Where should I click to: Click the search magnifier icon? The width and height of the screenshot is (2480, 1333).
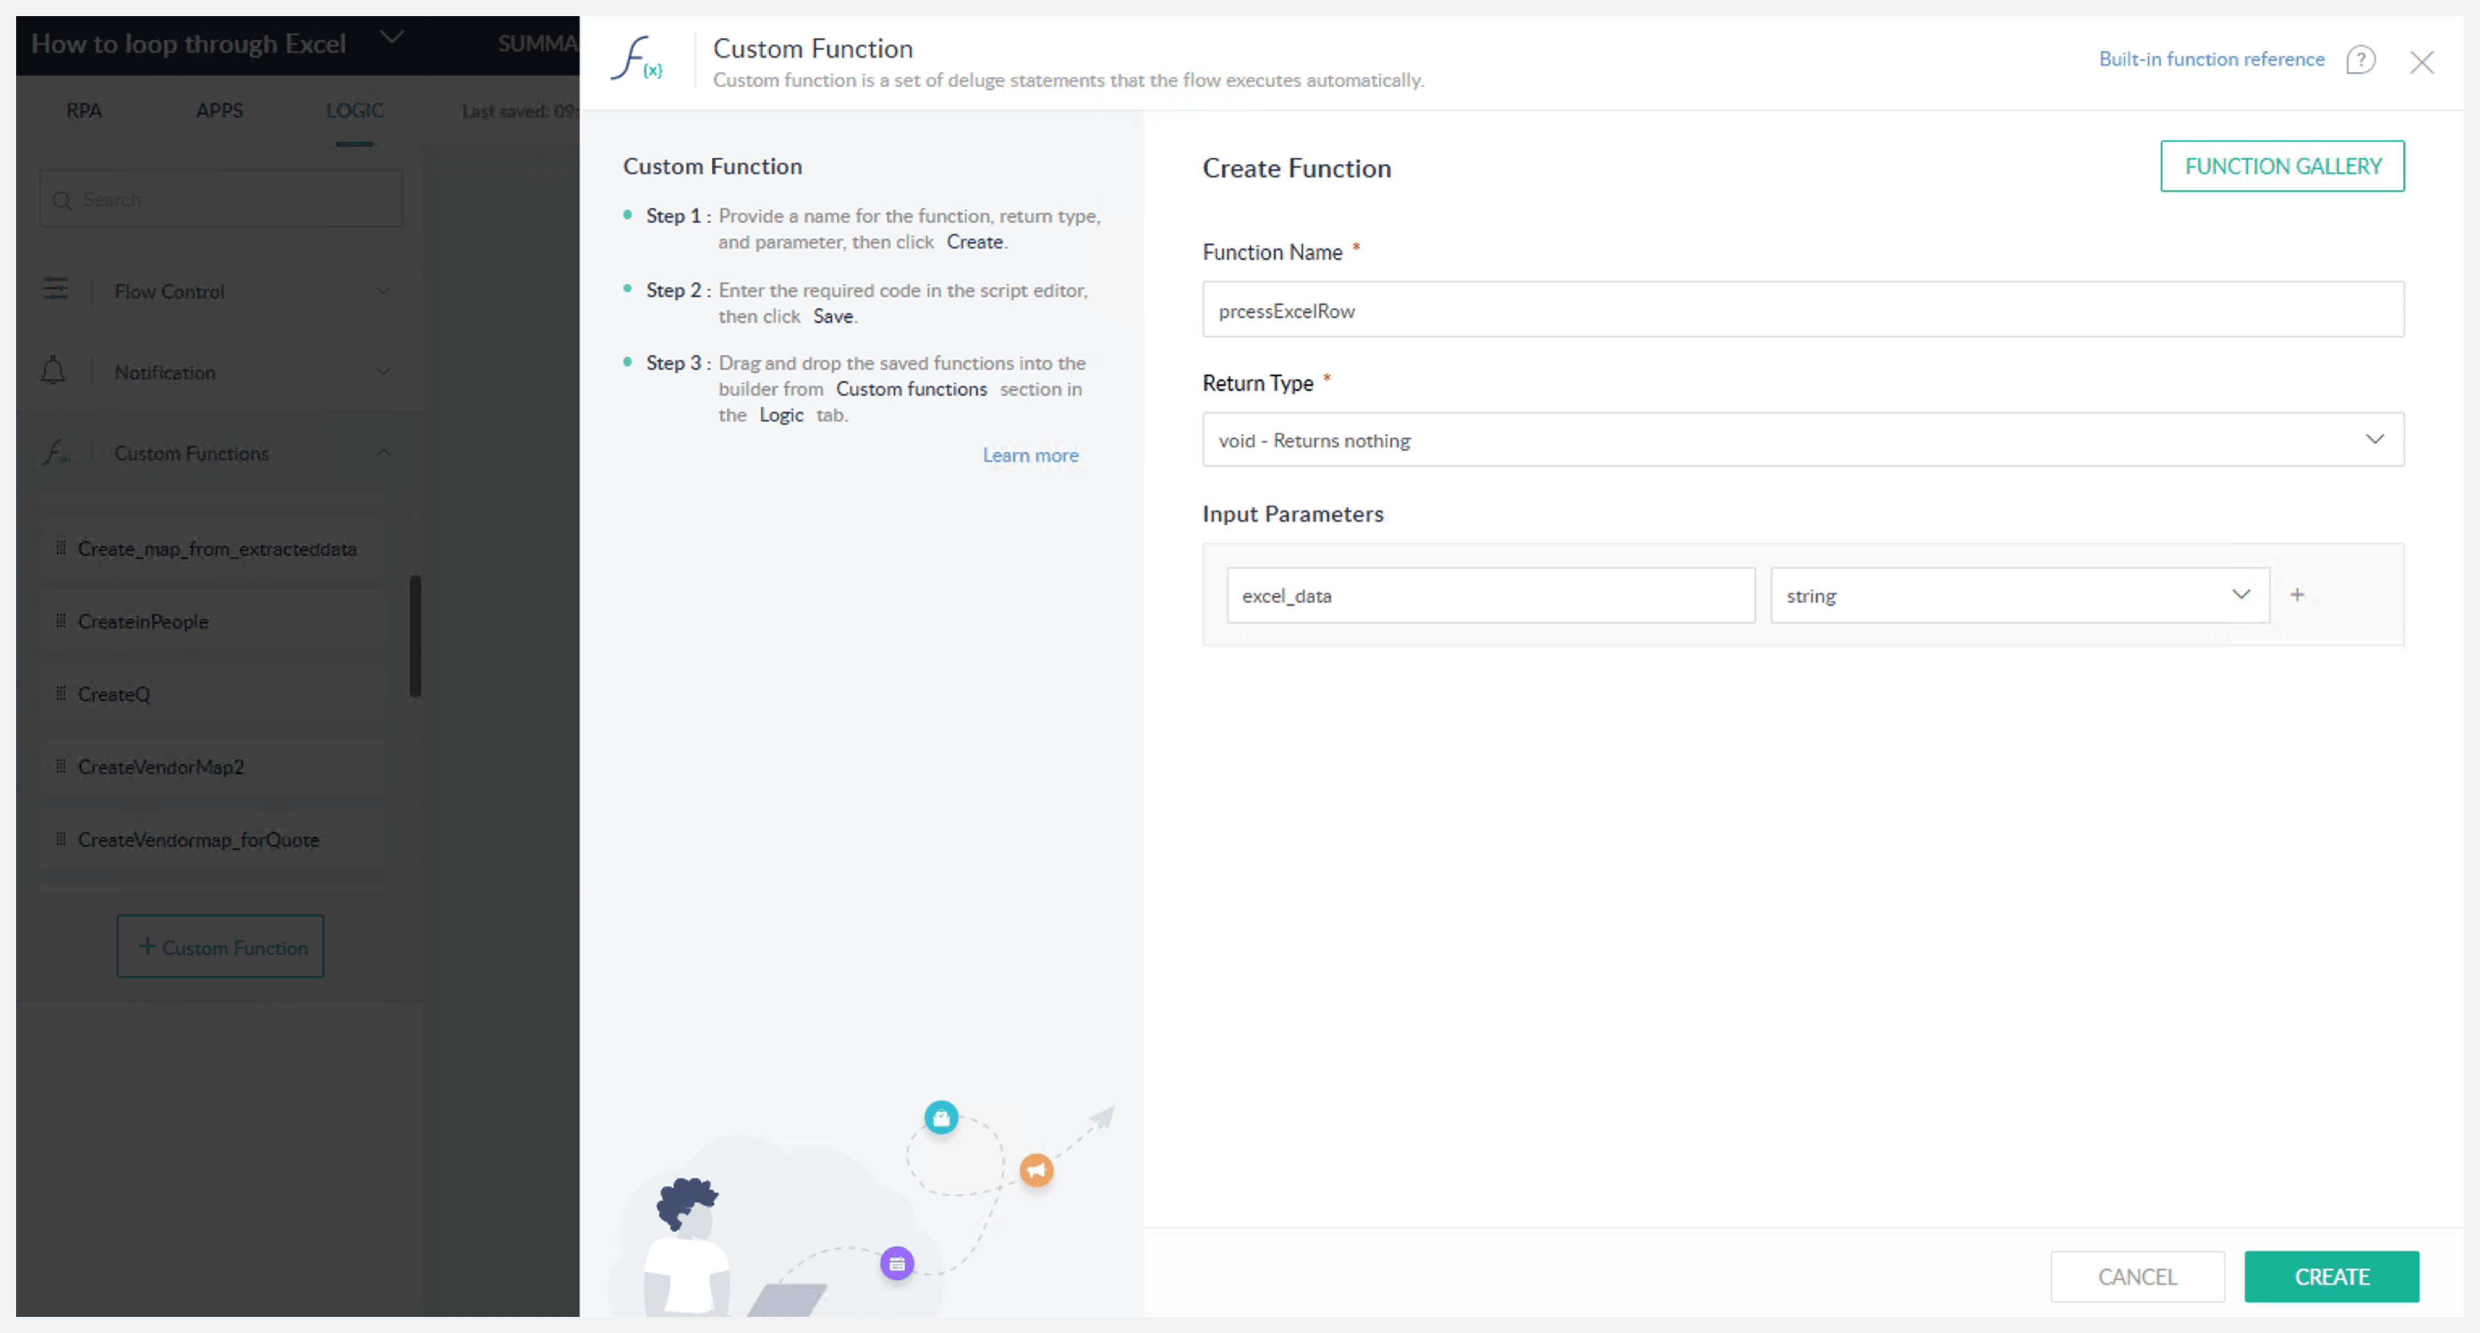pos(62,200)
